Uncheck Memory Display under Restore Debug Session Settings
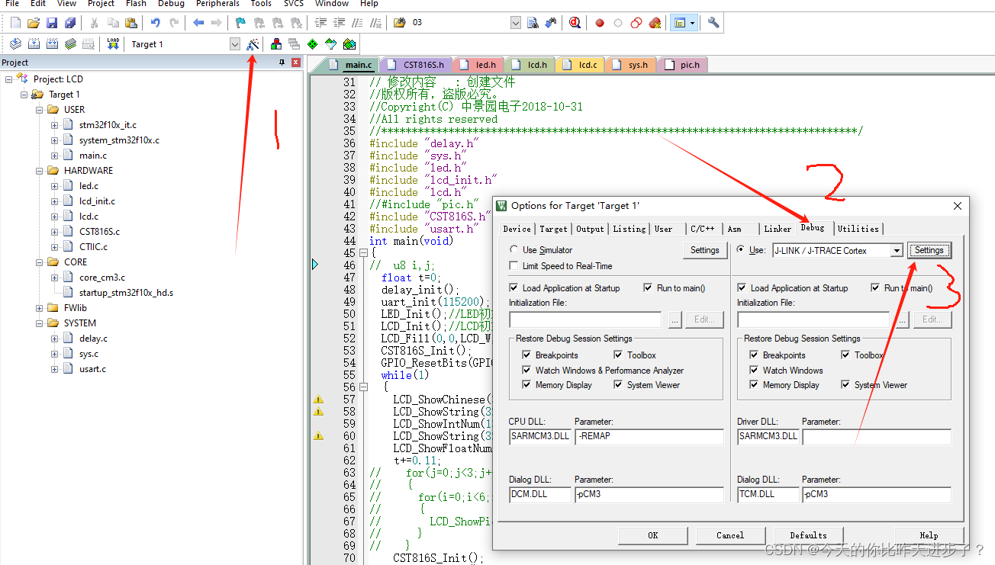Image resolution: width=995 pixels, height=565 pixels. coord(526,385)
